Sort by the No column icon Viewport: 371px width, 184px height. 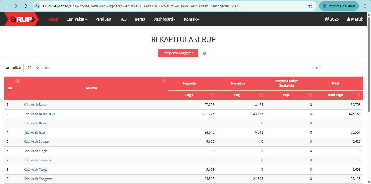pos(18,81)
